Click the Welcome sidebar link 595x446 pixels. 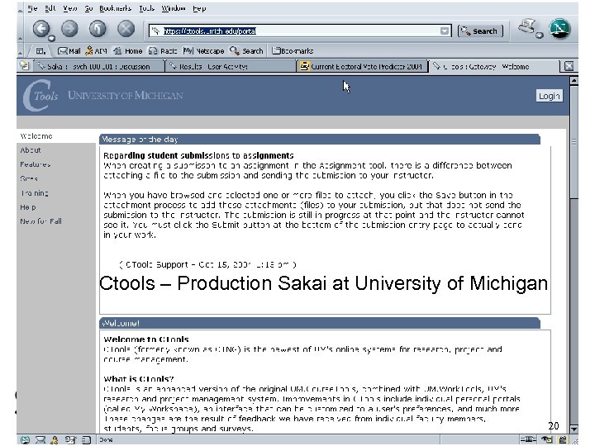pyautogui.click(x=36, y=136)
